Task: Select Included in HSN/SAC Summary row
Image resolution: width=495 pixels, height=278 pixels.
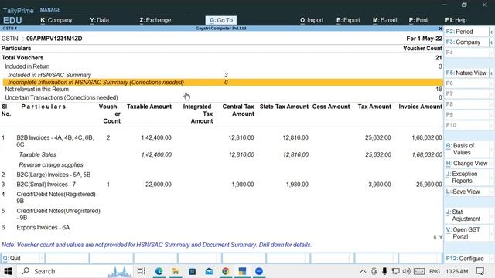Action: click(222, 75)
